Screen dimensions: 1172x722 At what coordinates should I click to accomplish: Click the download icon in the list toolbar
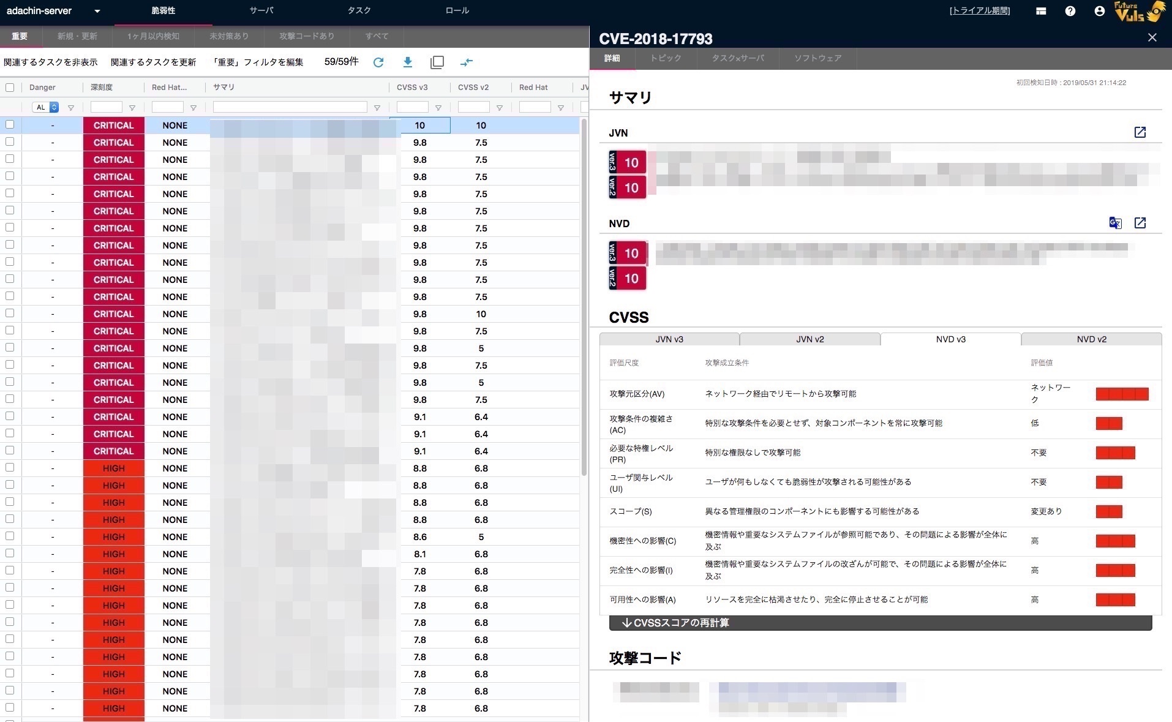click(408, 62)
